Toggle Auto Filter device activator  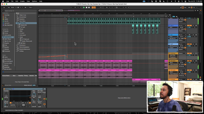(x=4, y=89)
